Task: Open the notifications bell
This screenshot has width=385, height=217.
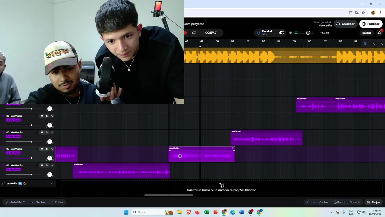Action: tap(379, 33)
